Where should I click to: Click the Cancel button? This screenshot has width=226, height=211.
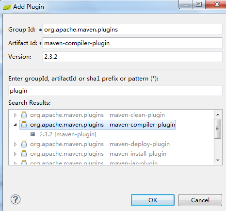(200, 200)
